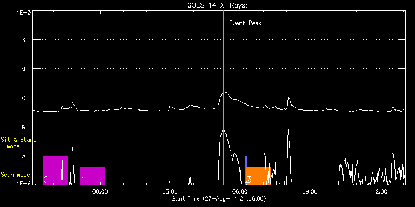The height and width of the screenshot is (207, 415).
Task: Click the green Event Peak vertical line
Action: tap(224, 98)
